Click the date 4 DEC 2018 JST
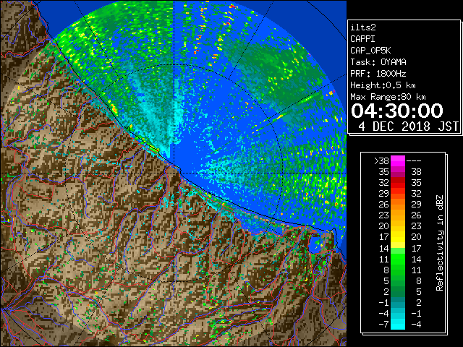The image size is (463, 347). 408,127
